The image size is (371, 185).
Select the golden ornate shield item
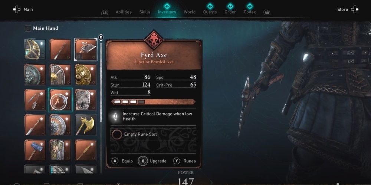pos(86,75)
